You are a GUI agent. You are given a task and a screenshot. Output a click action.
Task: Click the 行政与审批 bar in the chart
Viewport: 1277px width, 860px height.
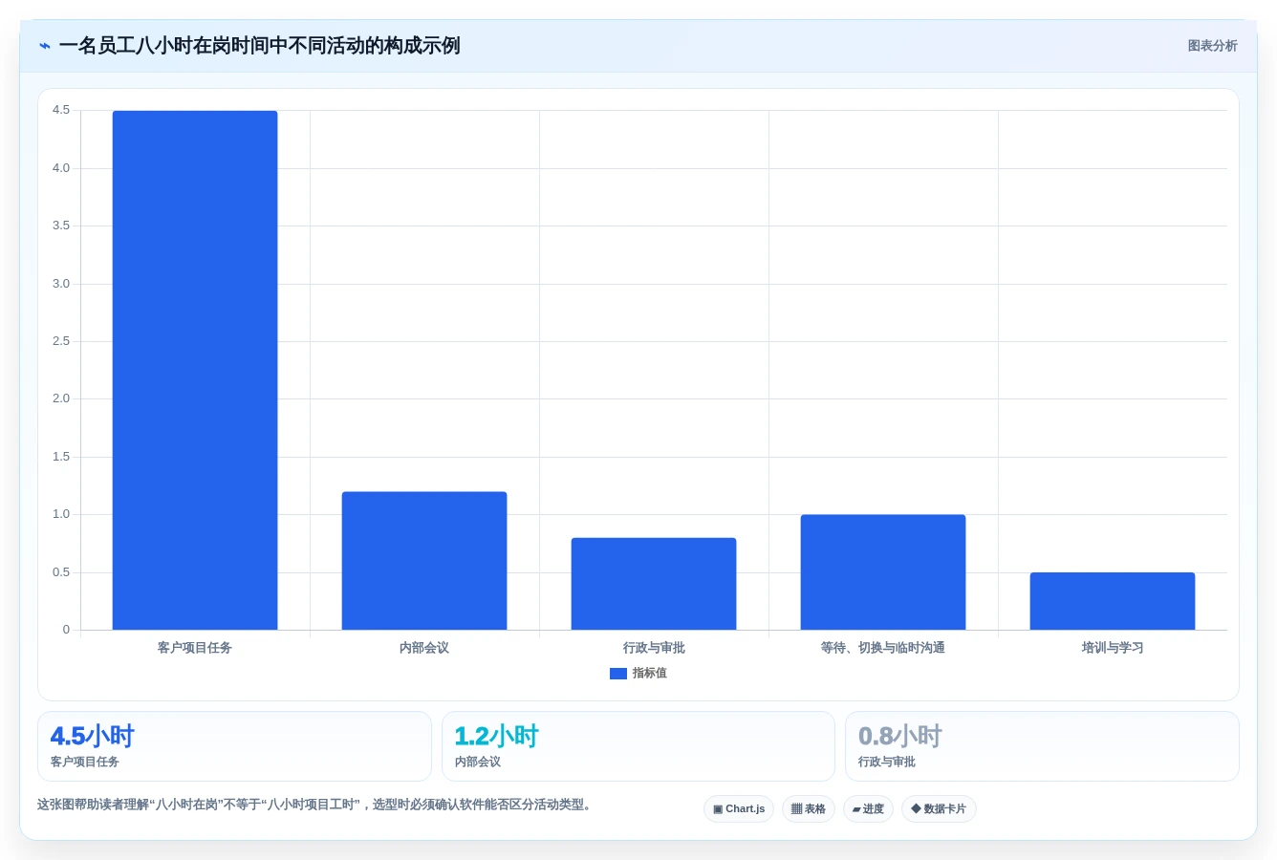(x=654, y=584)
